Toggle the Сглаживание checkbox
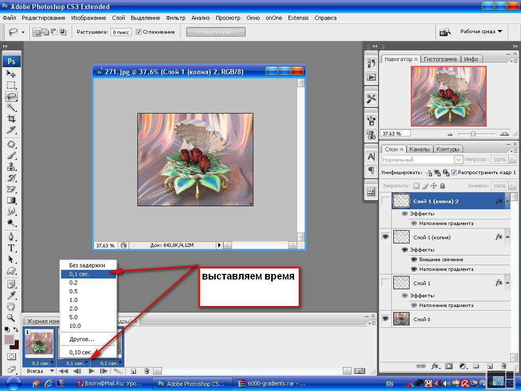The image size is (521, 391). tap(138, 32)
